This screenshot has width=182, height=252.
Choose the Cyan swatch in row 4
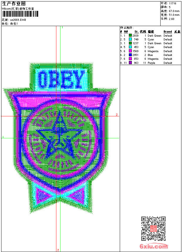130,47
